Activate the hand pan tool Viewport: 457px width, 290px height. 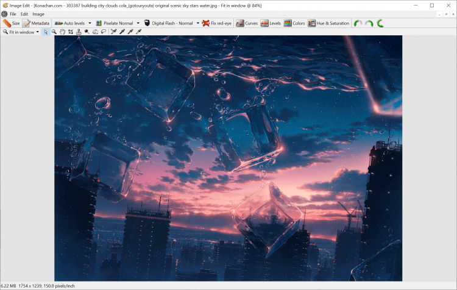tap(62, 32)
